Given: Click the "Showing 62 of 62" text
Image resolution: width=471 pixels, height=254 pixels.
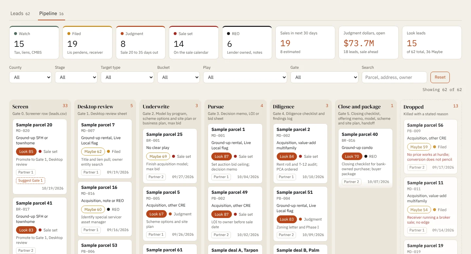Looking at the screenshot, I should (x=442, y=90).
